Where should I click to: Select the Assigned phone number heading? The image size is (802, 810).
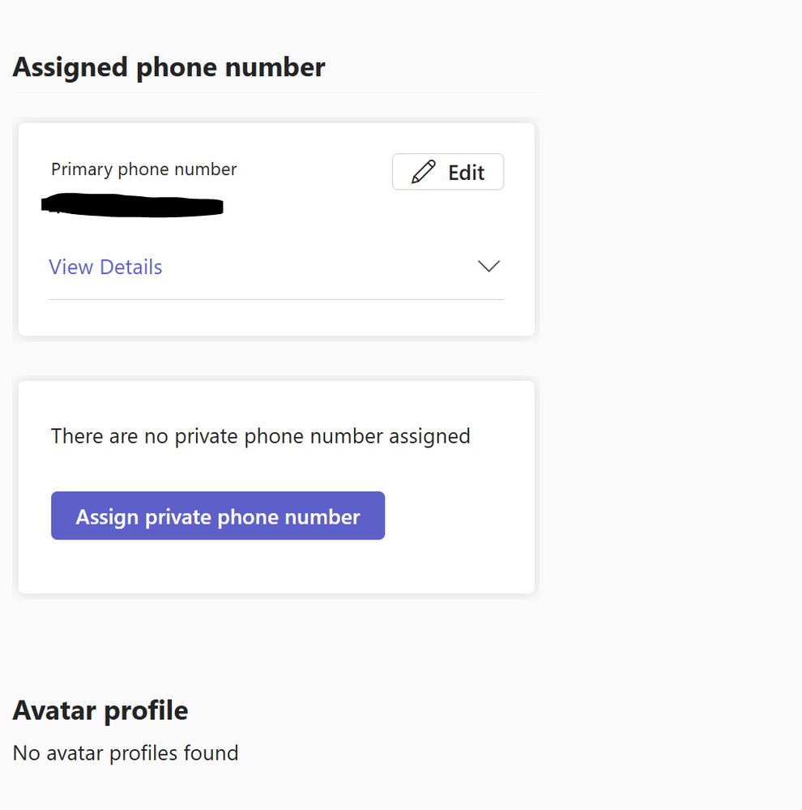coord(169,67)
